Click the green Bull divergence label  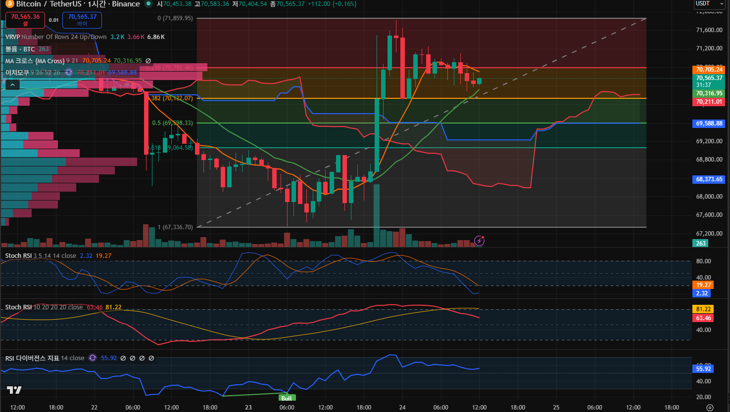287,398
